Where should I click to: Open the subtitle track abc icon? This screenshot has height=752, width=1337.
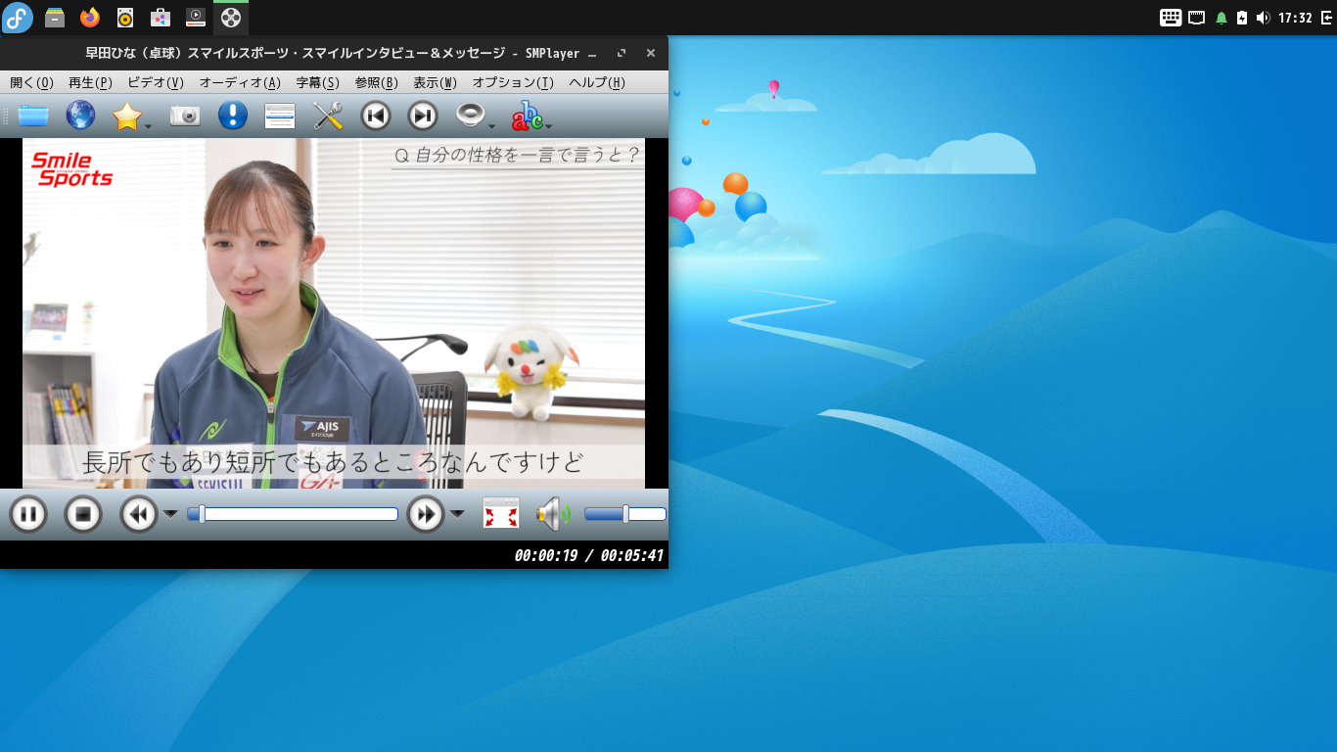point(527,116)
